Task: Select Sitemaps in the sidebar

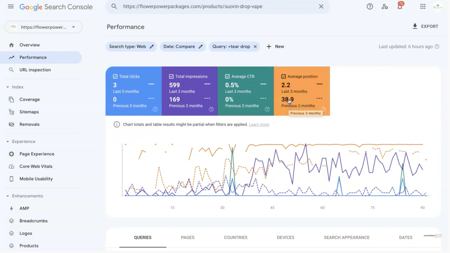Action: point(29,112)
